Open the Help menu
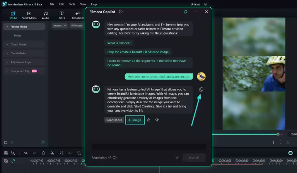297x173 pixels. click(x=94, y=4)
